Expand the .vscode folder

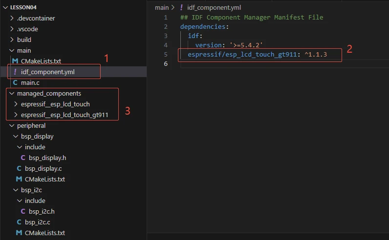click(12, 29)
